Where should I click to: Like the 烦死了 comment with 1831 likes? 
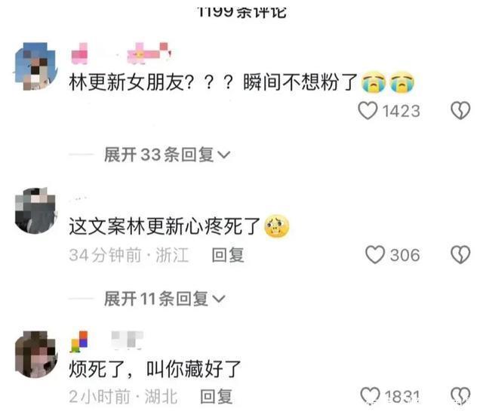[371, 395]
